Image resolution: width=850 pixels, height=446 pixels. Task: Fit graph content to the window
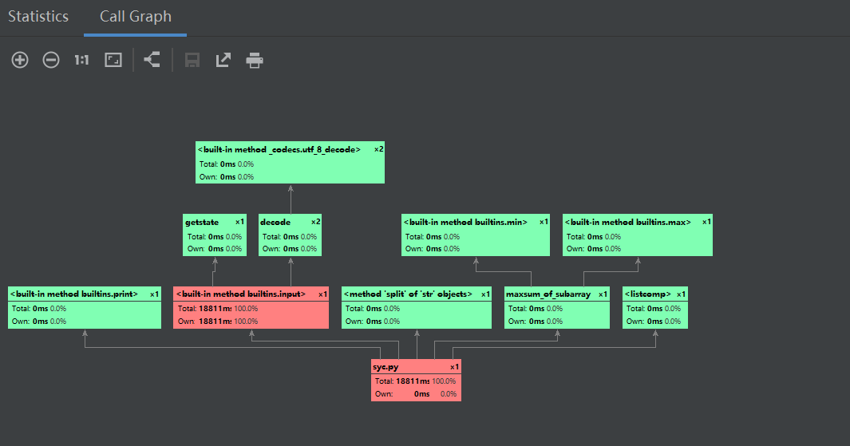(113, 60)
